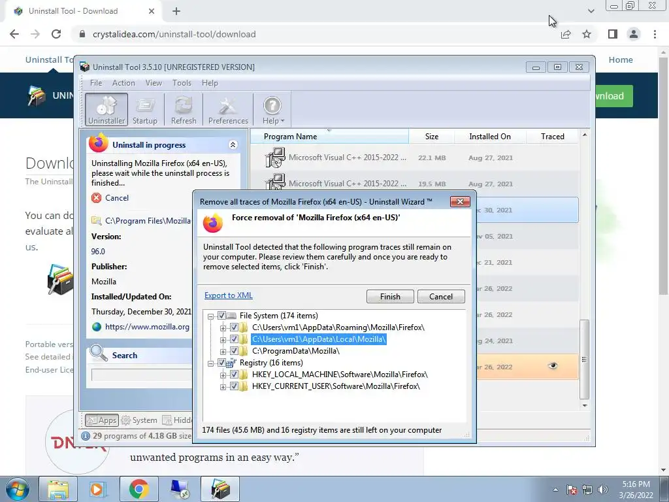
Task: Click Cancel in the Uninstall Wizard
Action: click(x=441, y=297)
